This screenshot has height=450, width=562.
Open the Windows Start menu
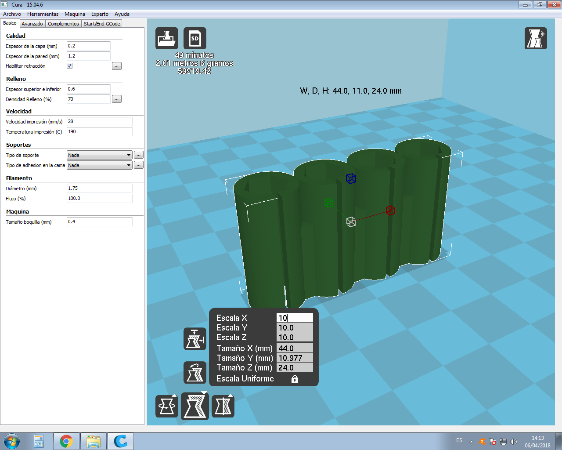pyautogui.click(x=12, y=441)
